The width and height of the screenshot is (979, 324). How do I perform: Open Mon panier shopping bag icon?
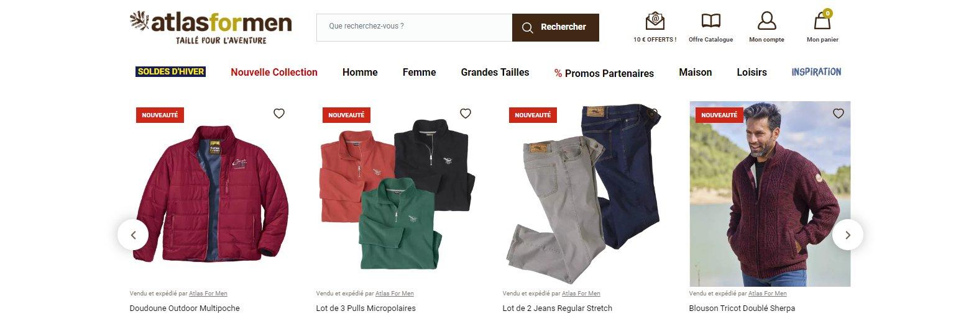[822, 20]
